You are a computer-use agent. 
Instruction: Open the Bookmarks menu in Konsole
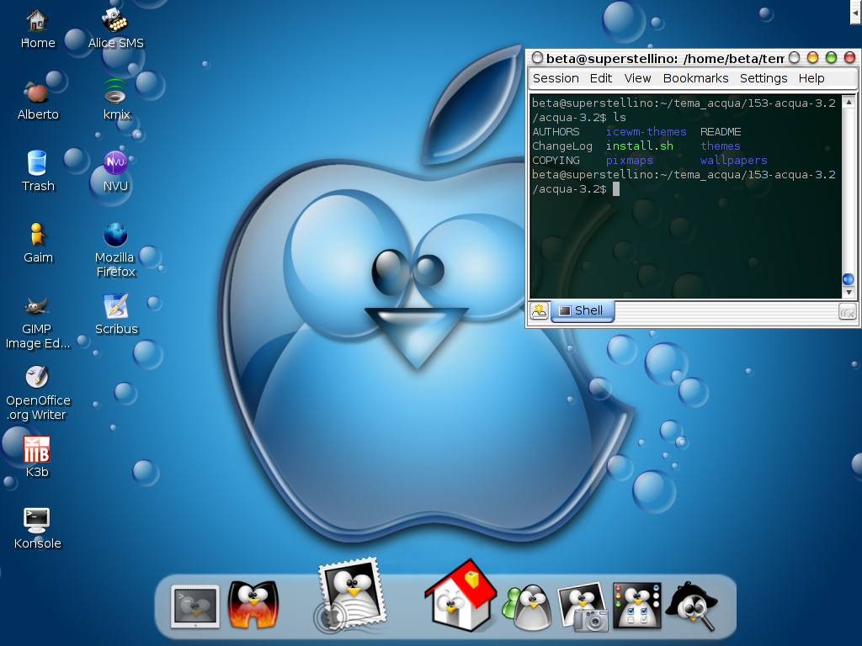click(695, 78)
